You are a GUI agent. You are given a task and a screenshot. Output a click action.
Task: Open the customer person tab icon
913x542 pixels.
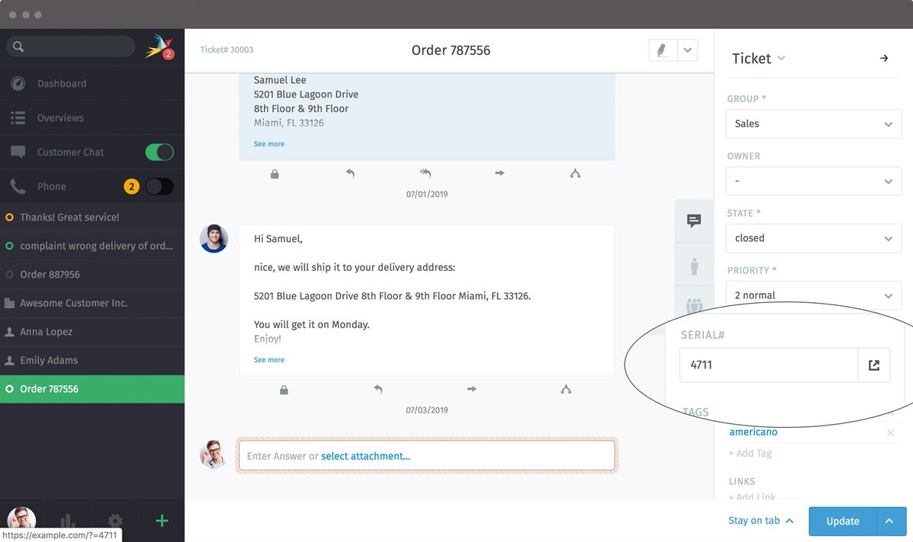point(694,266)
